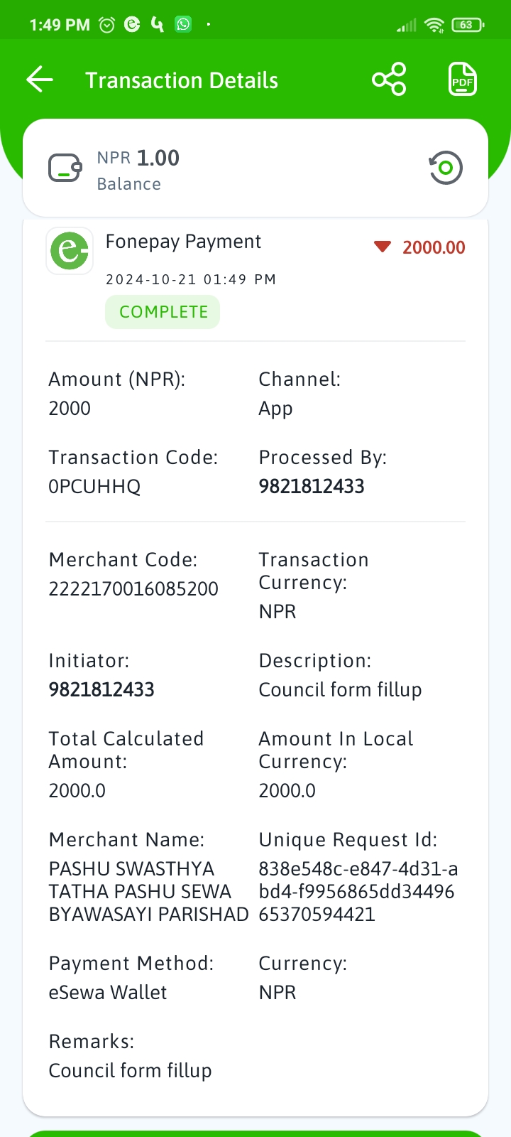Tap the Wi-Fi signal icon

(x=434, y=25)
